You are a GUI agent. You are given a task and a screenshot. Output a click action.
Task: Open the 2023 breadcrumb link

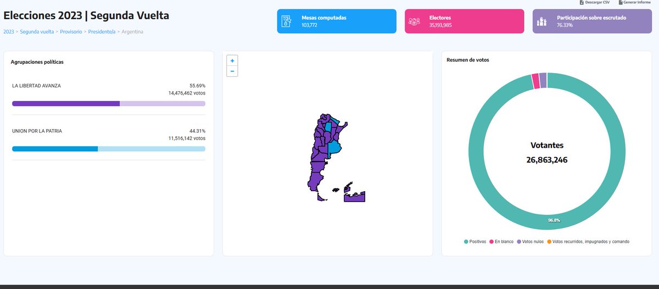tap(9, 32)
